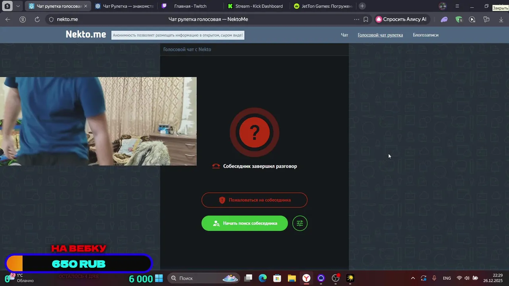This screenshot has height=286, width=509.
Task: Open search settings next to green button
Action: click(300, 223)
